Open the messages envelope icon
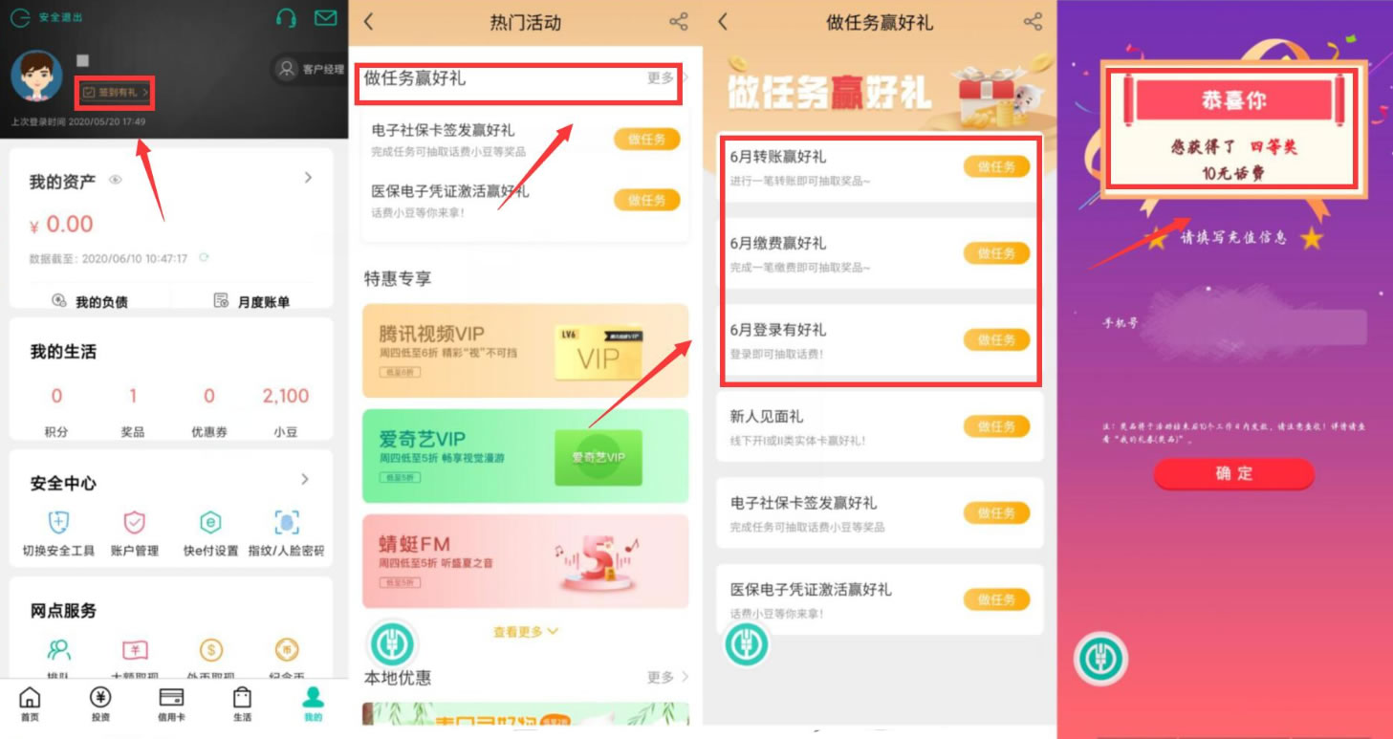The width and height of the screenshot is (1393, 739). [326, 17]
